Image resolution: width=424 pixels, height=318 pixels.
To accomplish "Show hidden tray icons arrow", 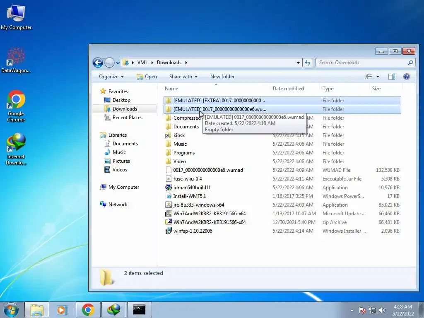I will pyautogui.click(x=352, y=310).
